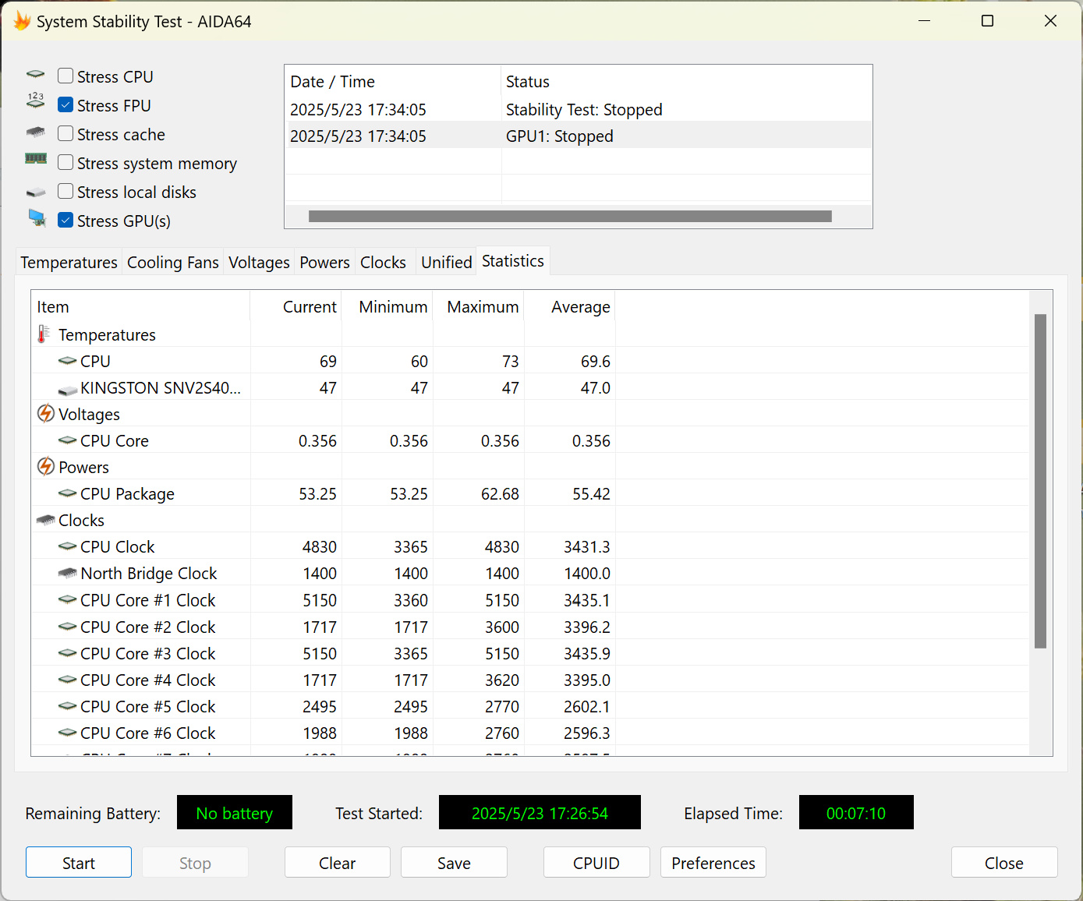1083x901 pixels.
Task: Click the drive icon next to KINGSTON SNV2S40
Action: click(68, 388)
